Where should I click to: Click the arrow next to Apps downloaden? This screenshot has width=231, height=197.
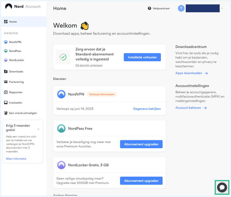point(206,73)
